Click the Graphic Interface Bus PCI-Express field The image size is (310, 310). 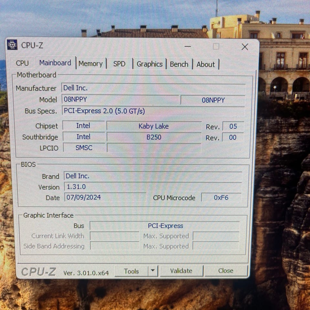click(165, 226)
